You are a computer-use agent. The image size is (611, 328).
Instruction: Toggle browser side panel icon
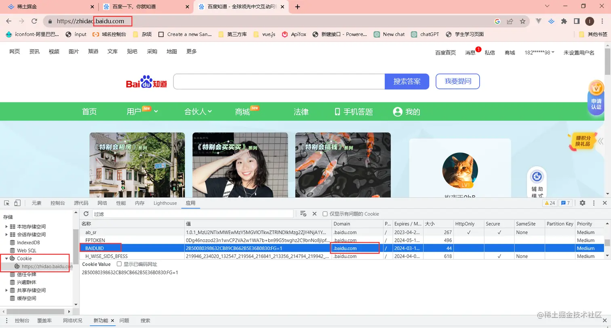point(577,21)
